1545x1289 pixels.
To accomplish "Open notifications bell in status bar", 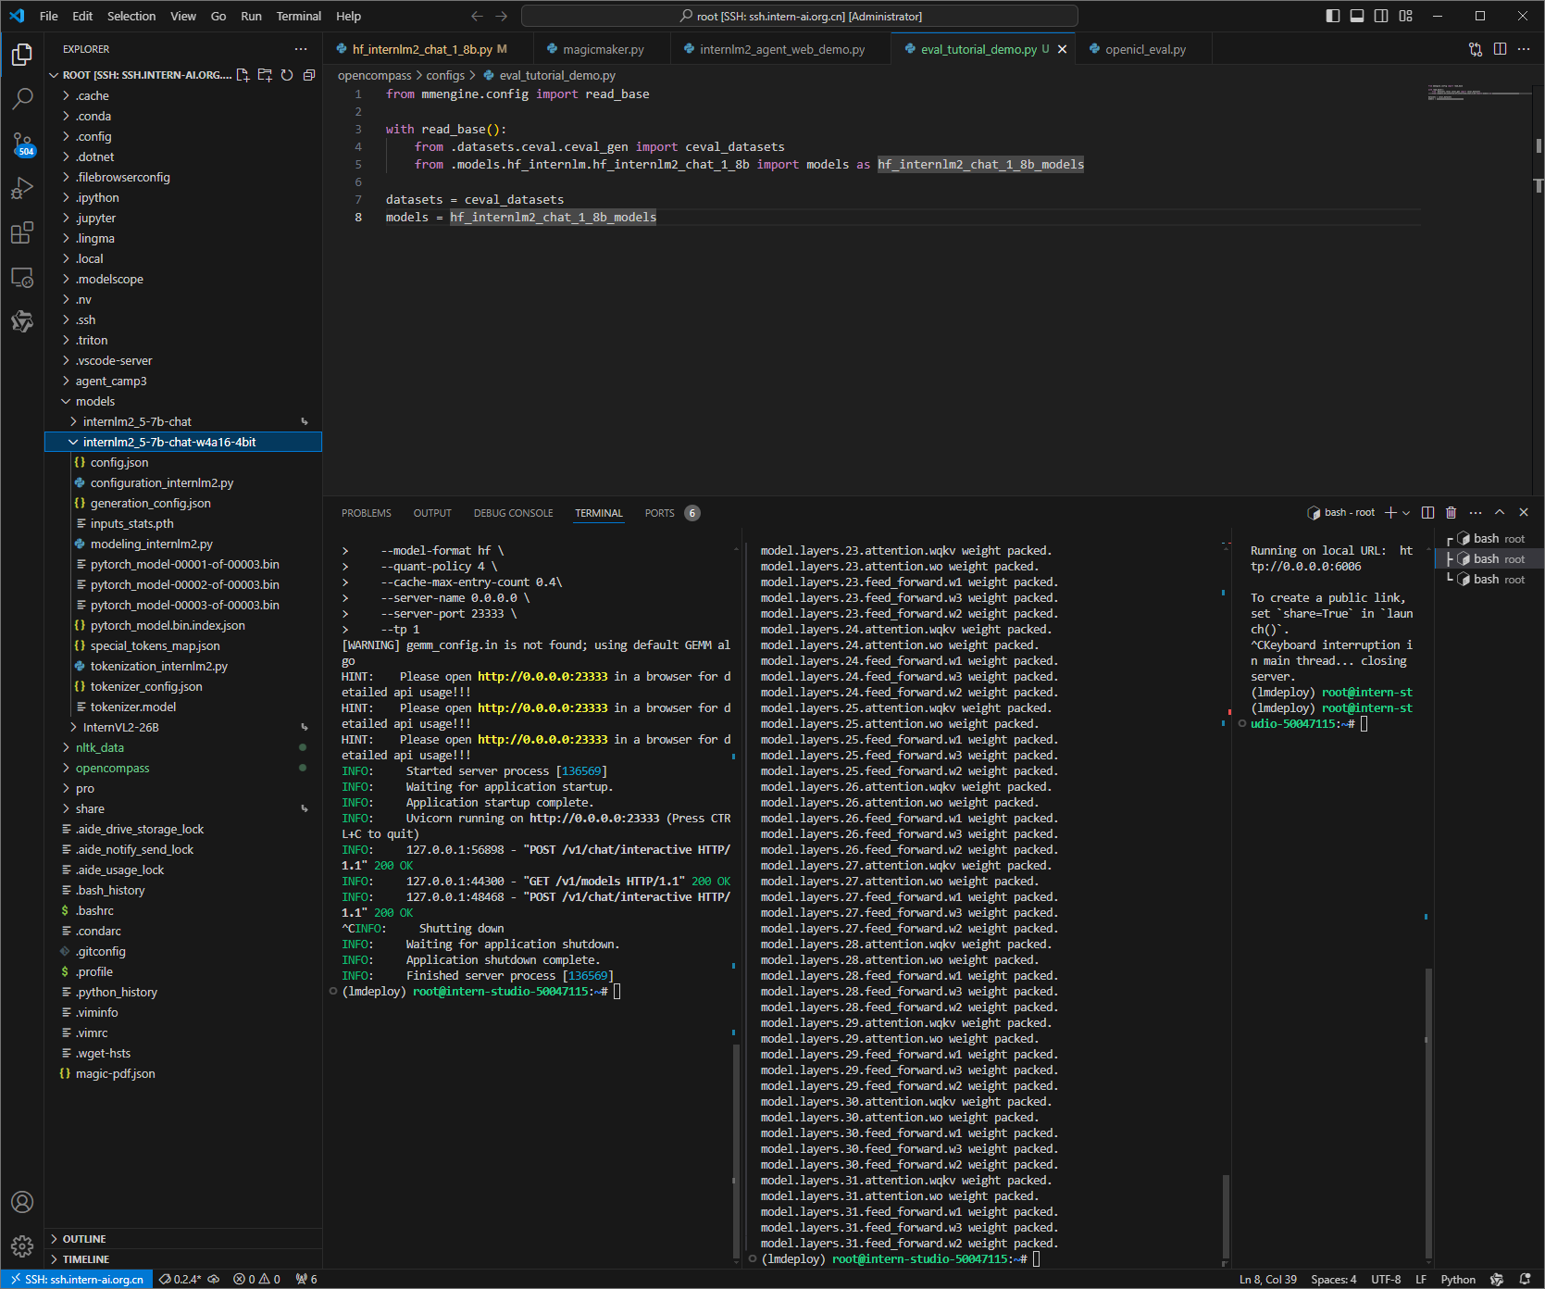I will [x=1525, y=1279].
